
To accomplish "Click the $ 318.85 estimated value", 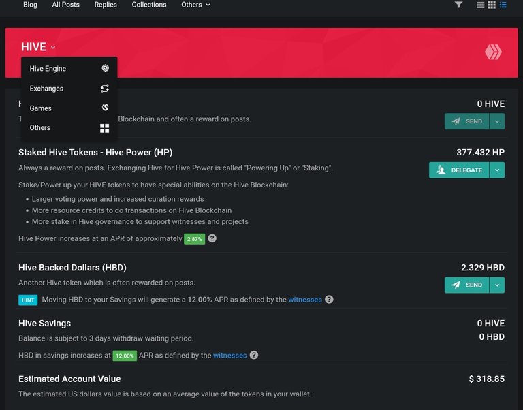I will (x=487, y=379).
